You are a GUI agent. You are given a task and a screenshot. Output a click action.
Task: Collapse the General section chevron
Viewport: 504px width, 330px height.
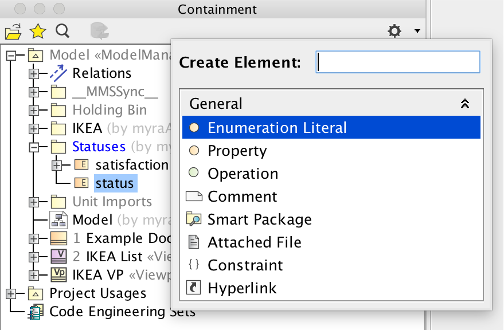pyautogui.click(x=465, y=104)
